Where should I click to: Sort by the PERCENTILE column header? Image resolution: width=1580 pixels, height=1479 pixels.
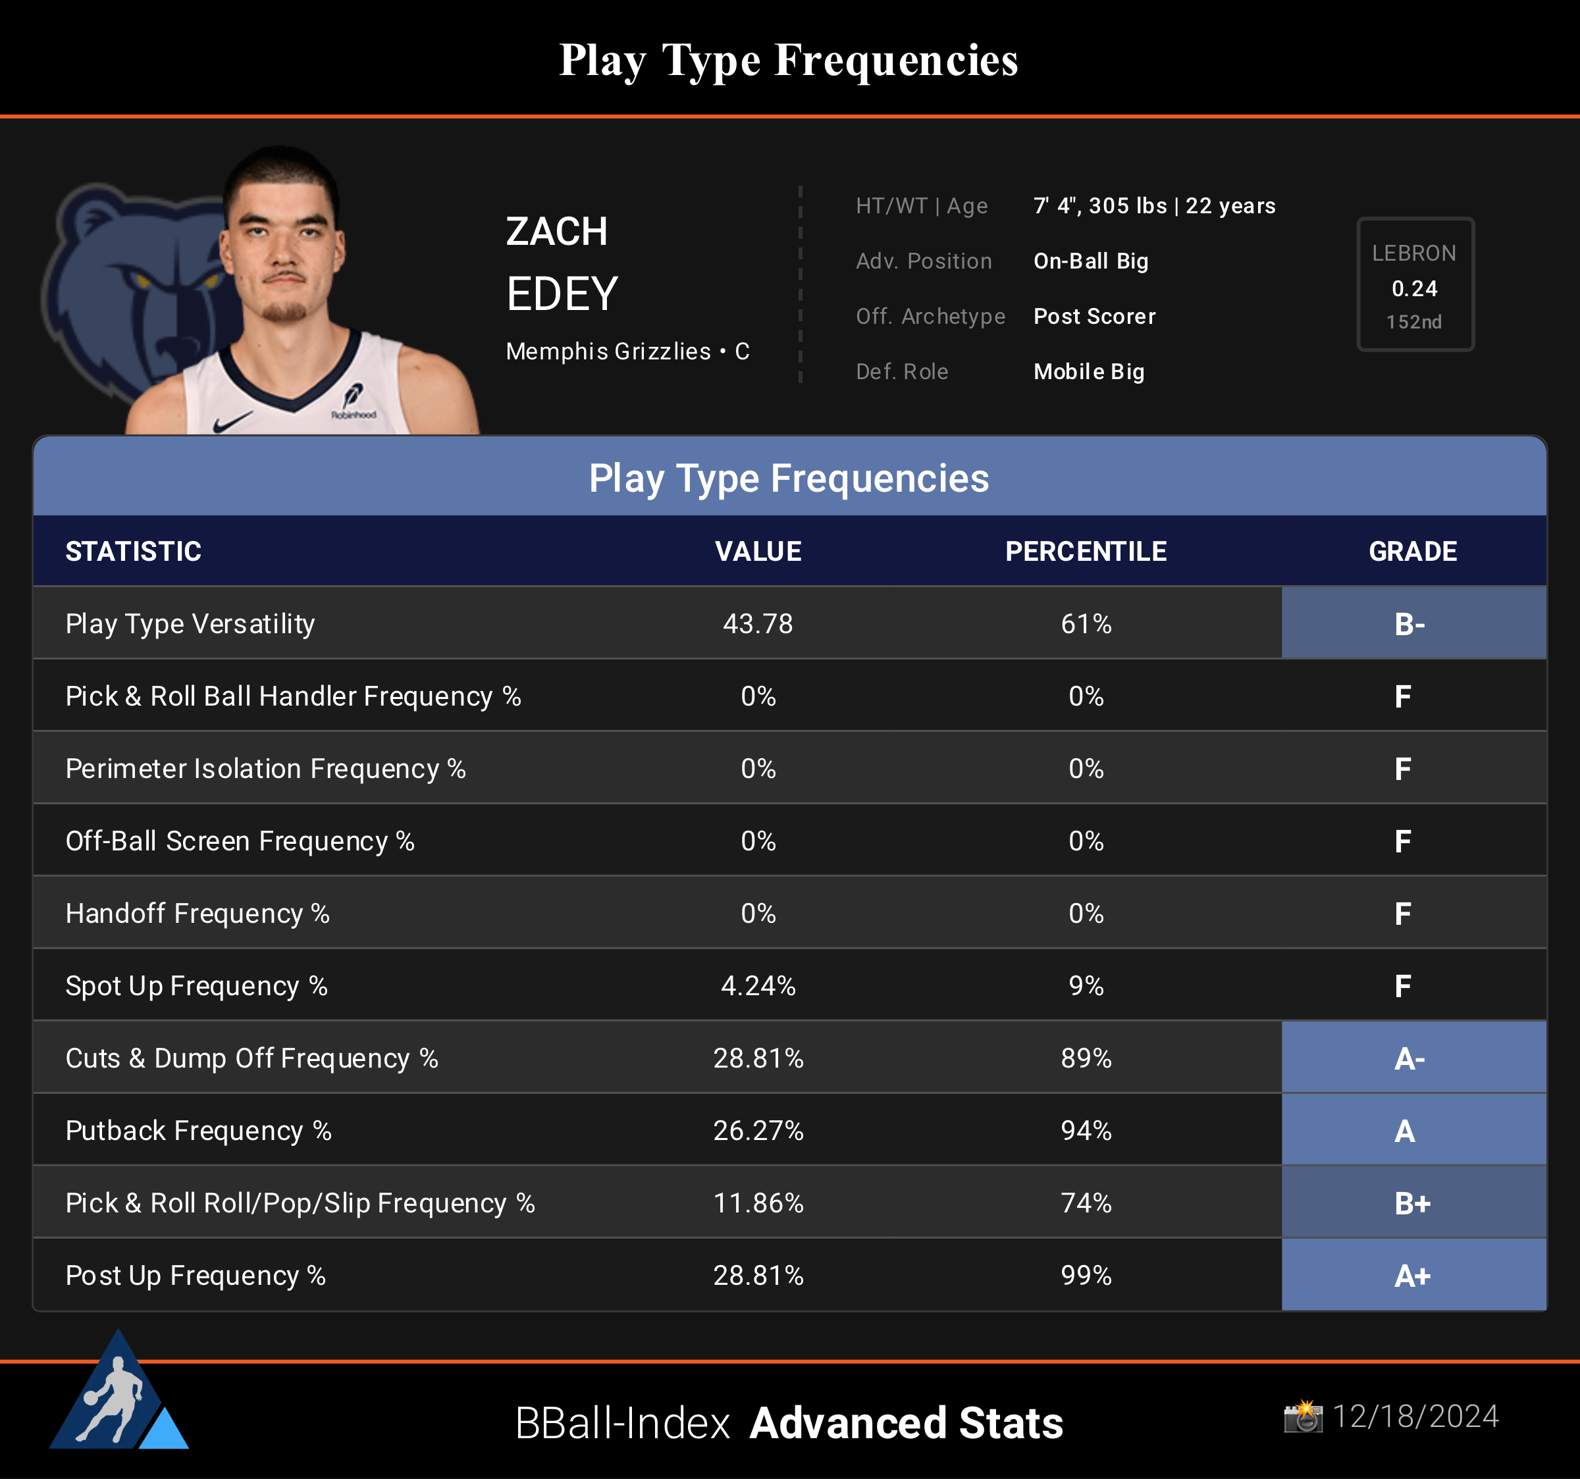click(x=1086, y=551)
